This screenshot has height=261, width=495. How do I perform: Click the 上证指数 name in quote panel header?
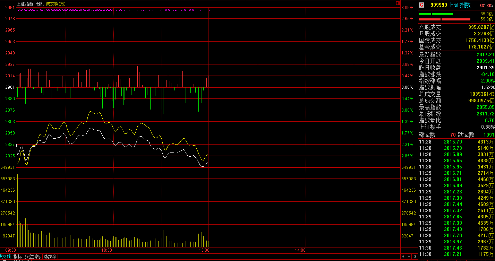pos(460,5)
